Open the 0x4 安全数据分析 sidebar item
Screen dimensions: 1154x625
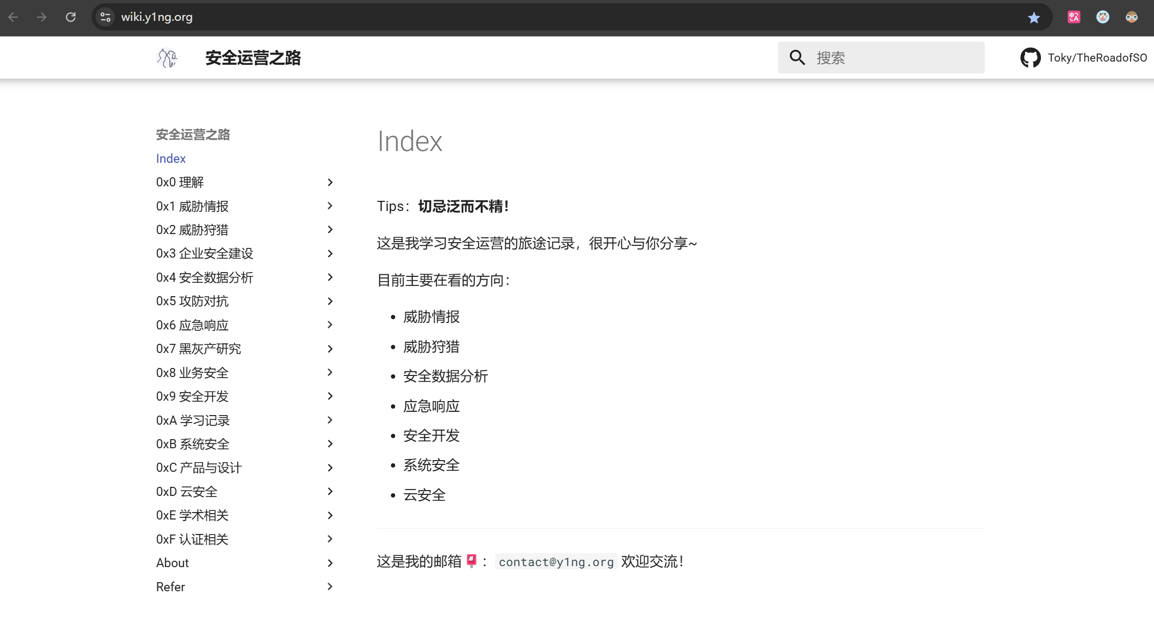pos(205,277)
